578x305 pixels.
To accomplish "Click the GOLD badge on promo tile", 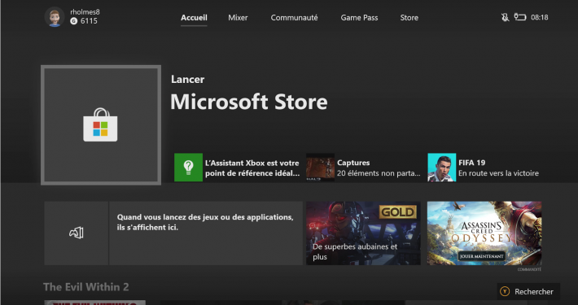I will 398,212.
